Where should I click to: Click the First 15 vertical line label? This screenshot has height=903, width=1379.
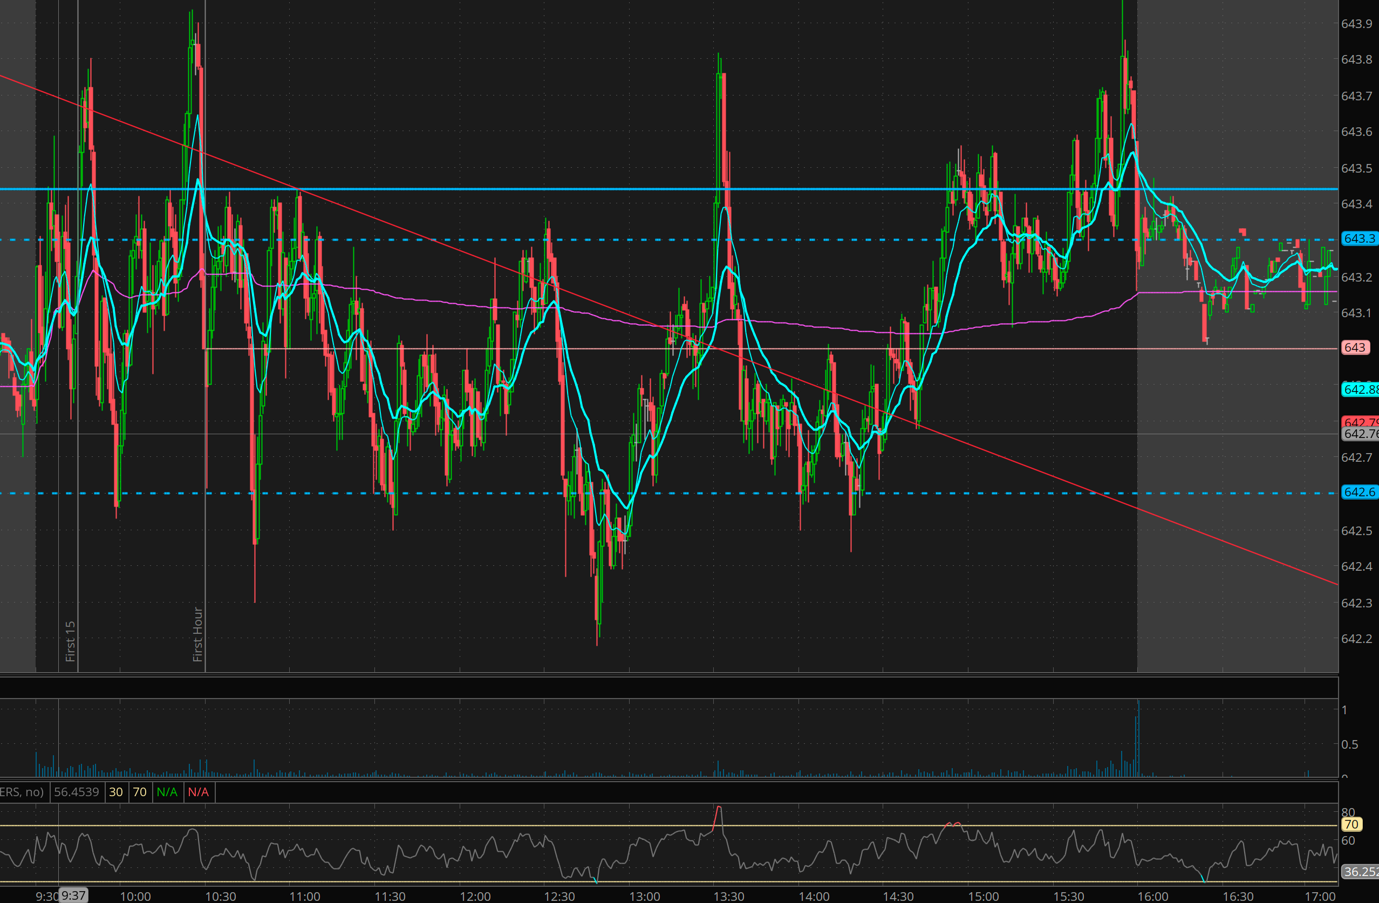[x=70, y=641]
